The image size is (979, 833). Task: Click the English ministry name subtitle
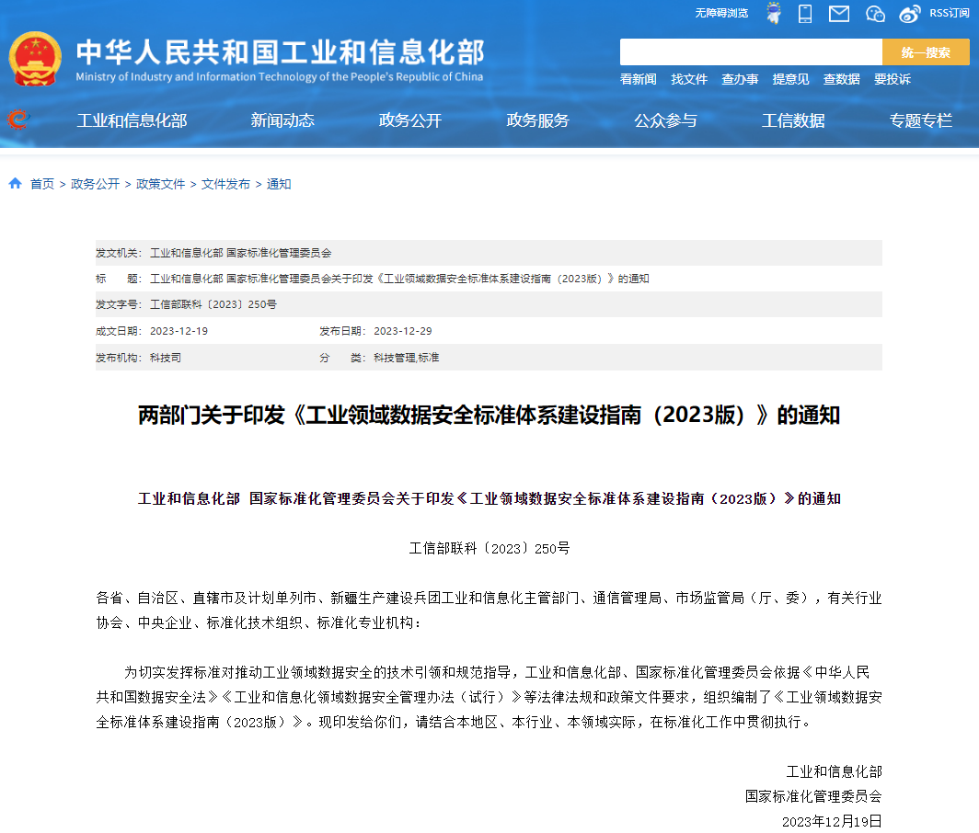[280, 76]
